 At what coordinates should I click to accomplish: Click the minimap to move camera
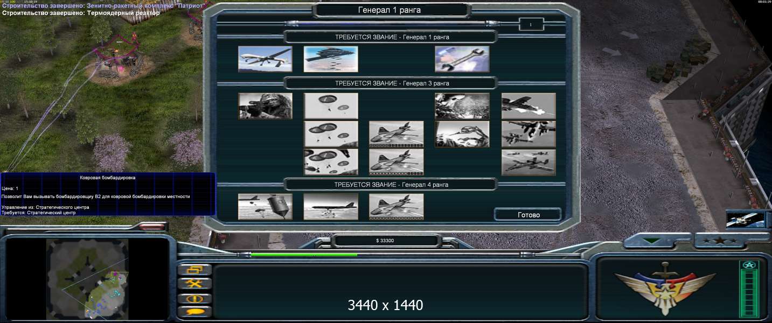point(89,278)
